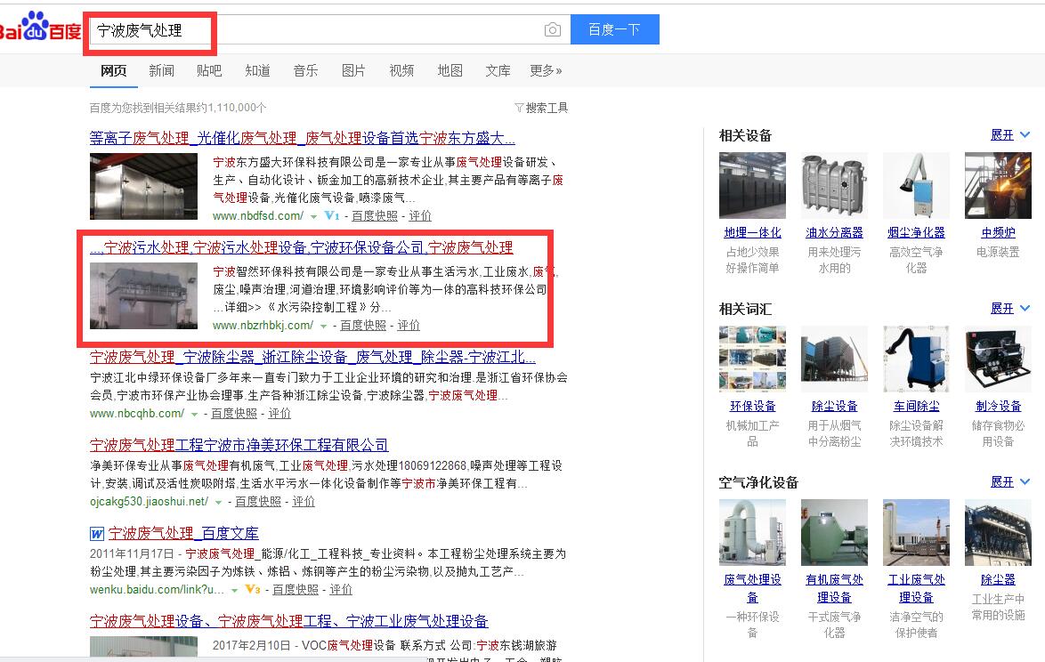Click 百度快照 for www.nbdfsd.com result
1045x662 pixels.
click(375, 216)
